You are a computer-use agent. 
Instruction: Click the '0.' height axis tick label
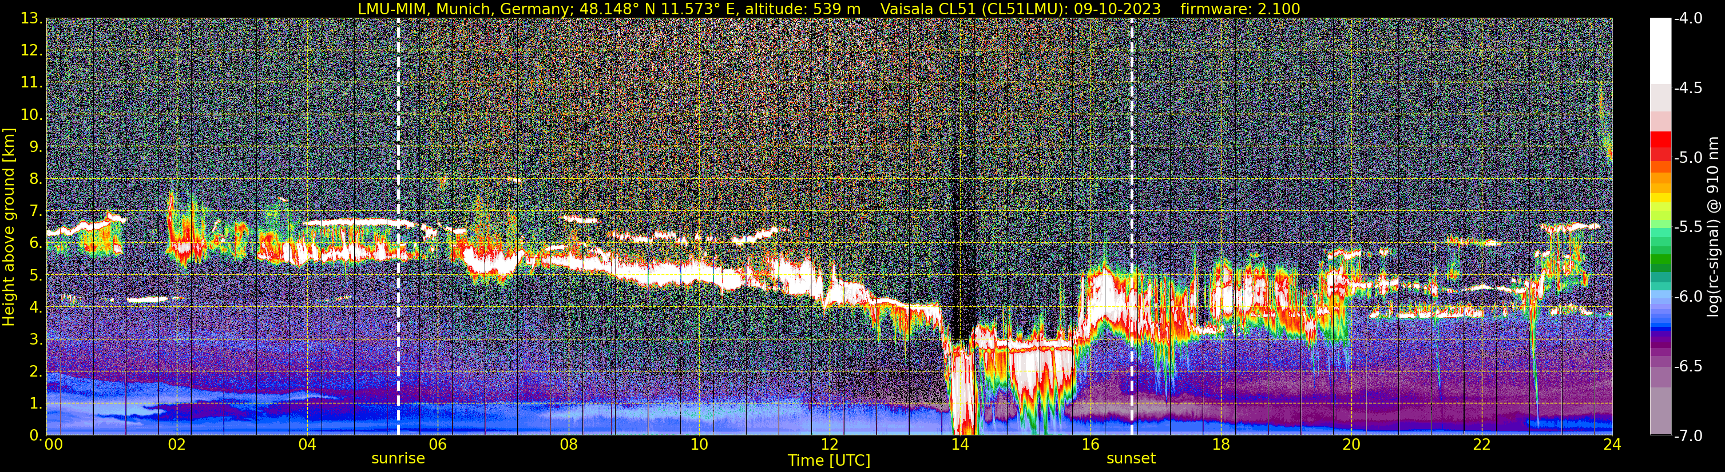(35, 435)
